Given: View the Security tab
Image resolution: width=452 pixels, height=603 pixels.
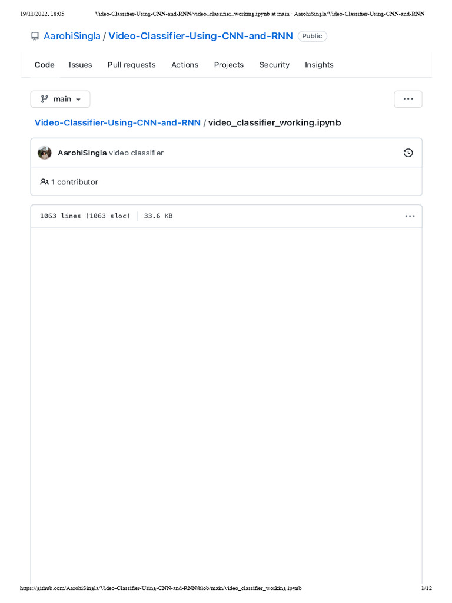Looking at the screenshot, I should pos(274,65).
